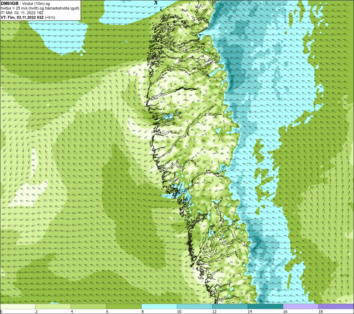Click the legend scale label '10'
Image resolution: width=354 pixels, height=314 pixels.
179,312
